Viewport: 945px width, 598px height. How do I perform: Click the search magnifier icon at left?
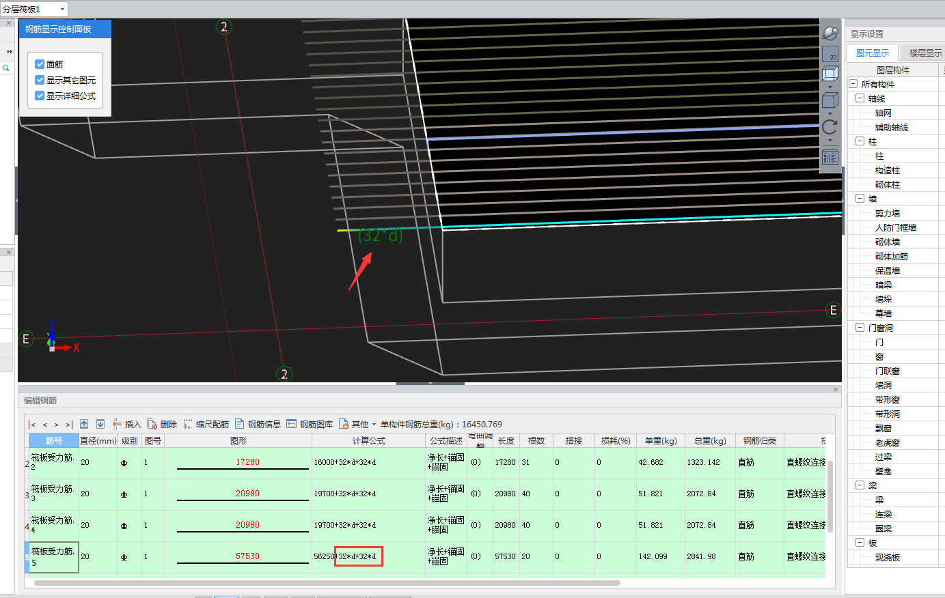5,68
